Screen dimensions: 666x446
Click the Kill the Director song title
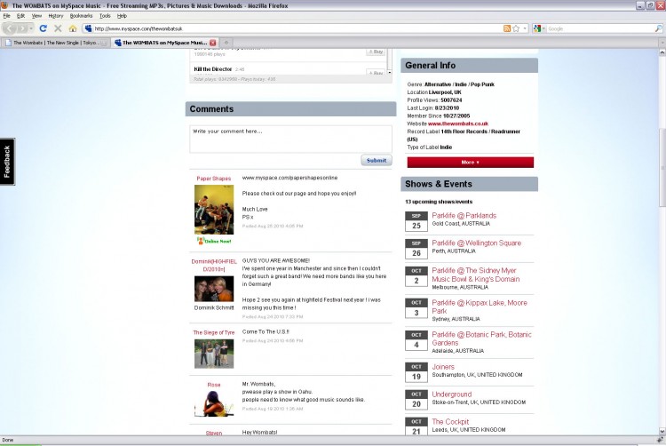(x=213, y=68)
